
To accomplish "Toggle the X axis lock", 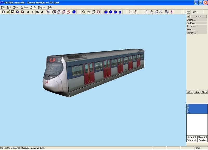I will [x=28, y=12].
